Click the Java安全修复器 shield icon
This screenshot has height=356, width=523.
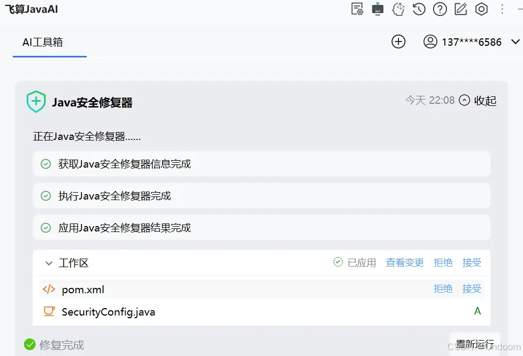36,102
